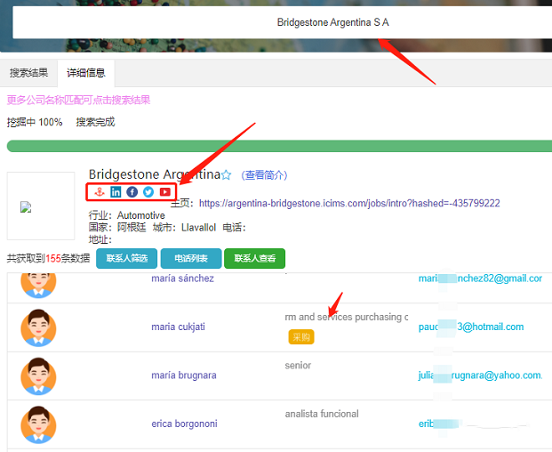Open contact maría brugnara
Screen dimensions: 552x452
tap(184, 375)
